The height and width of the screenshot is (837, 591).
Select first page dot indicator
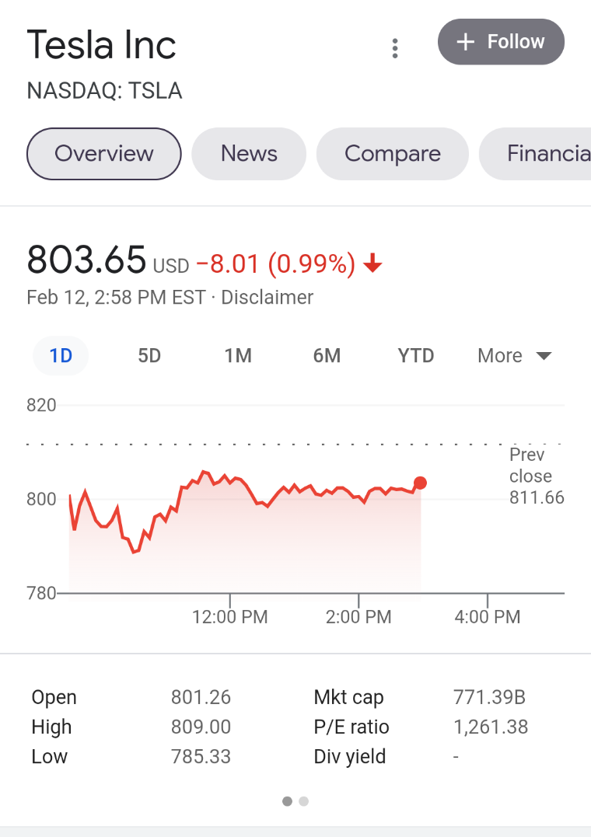(x=288, y=801)
